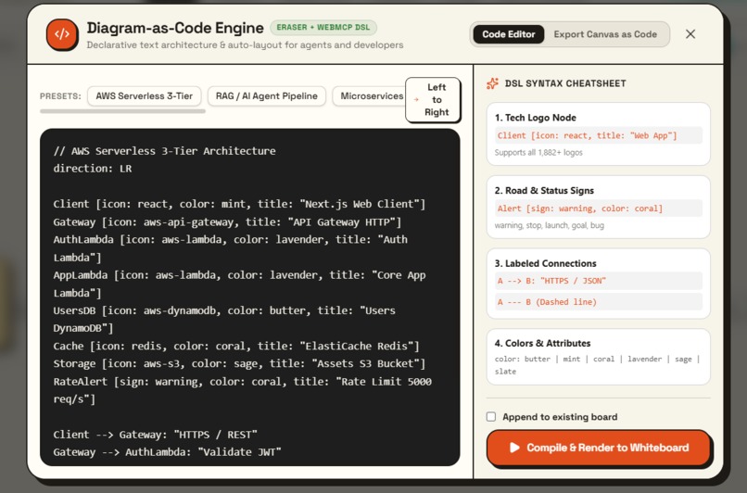Image resolution: width=747 pixels, height=493 pixels.
Task: Click the Client Next.js Web Client code line
Action: pyautogui.click(x=239, y=204)
